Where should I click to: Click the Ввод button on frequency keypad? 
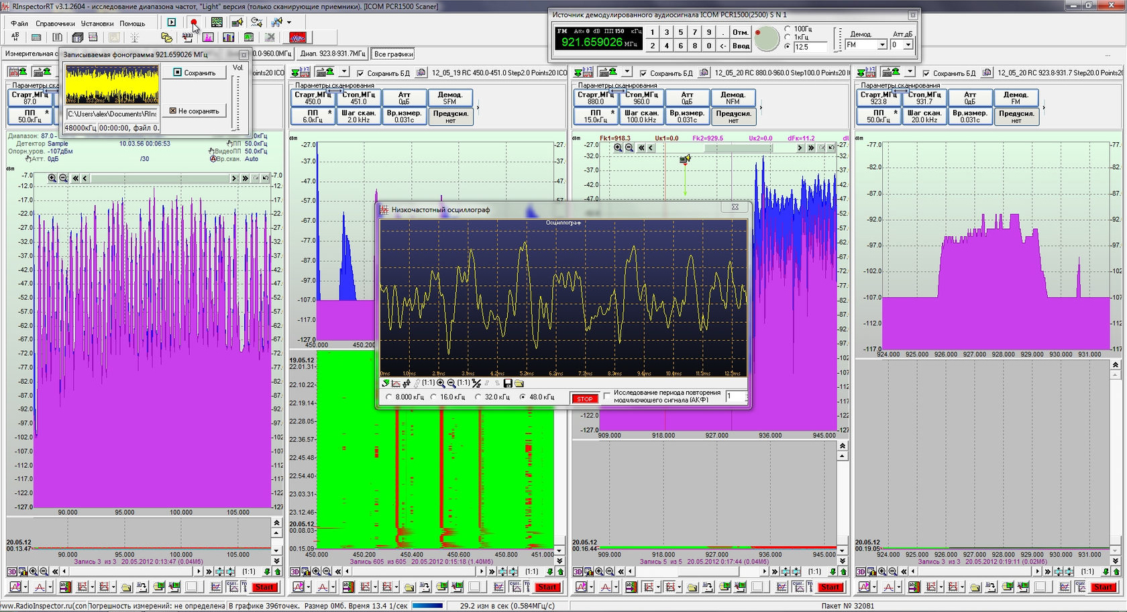(x=741, y=46)
